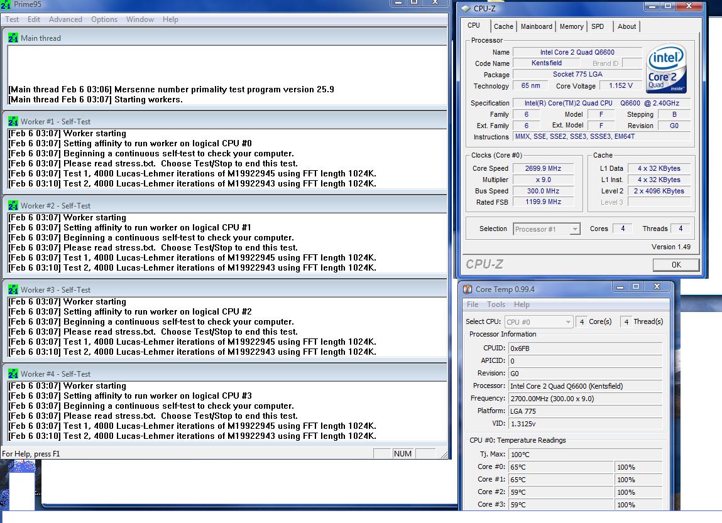Click the Main thread window icon

tap(13, 38)
